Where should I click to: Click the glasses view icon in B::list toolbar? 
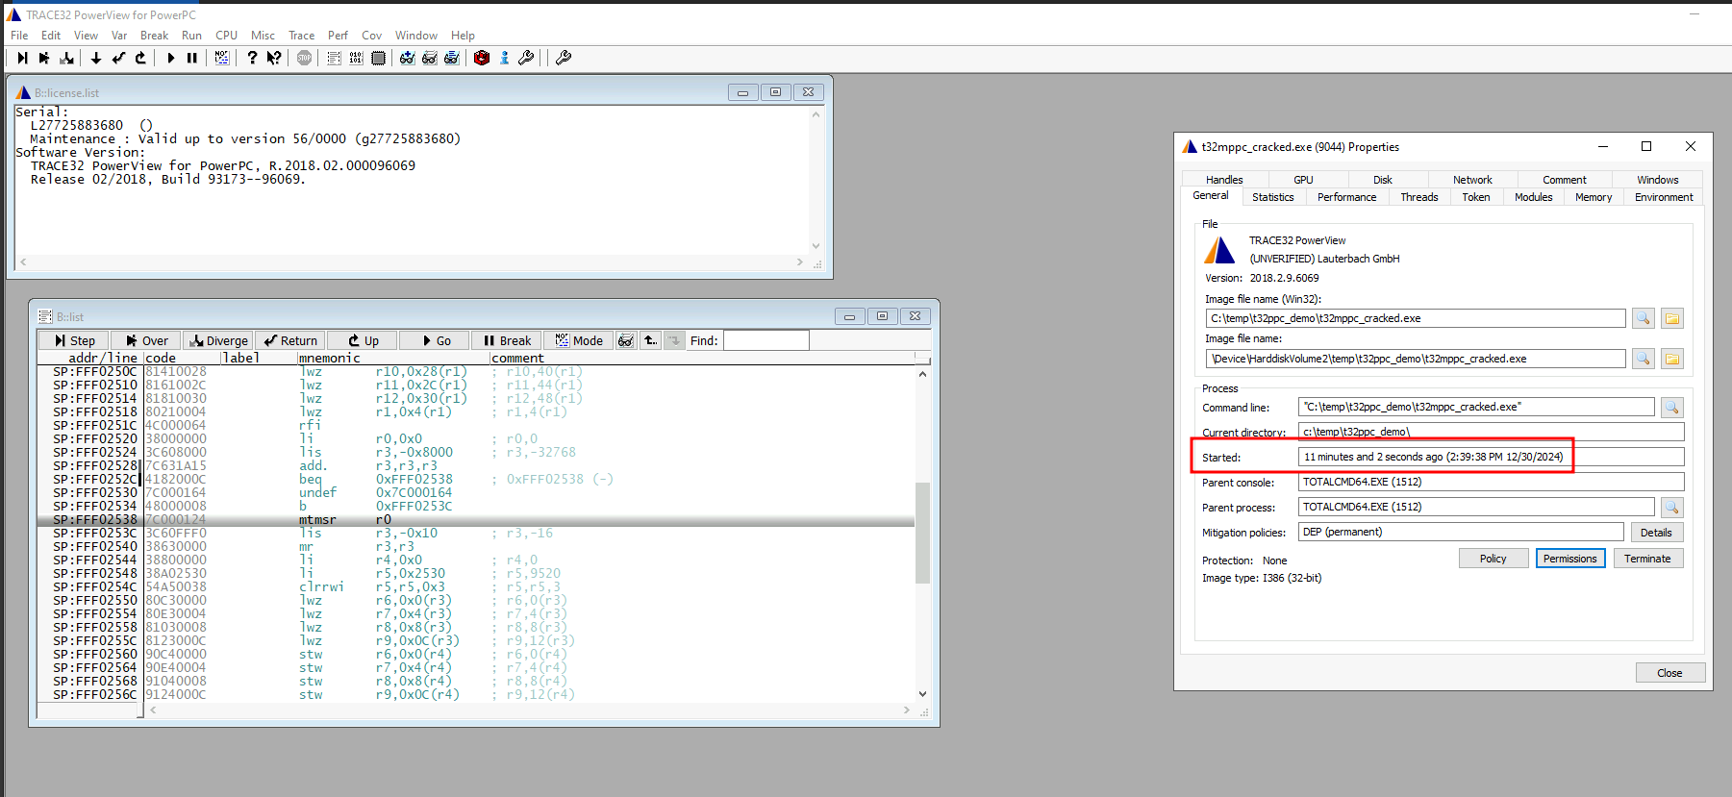tap(626, 340)
